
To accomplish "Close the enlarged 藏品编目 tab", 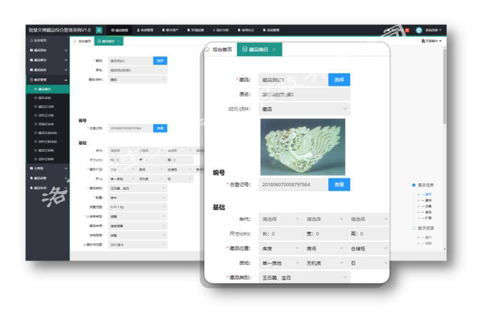I will pyautogui.click(x=274, y=49).
